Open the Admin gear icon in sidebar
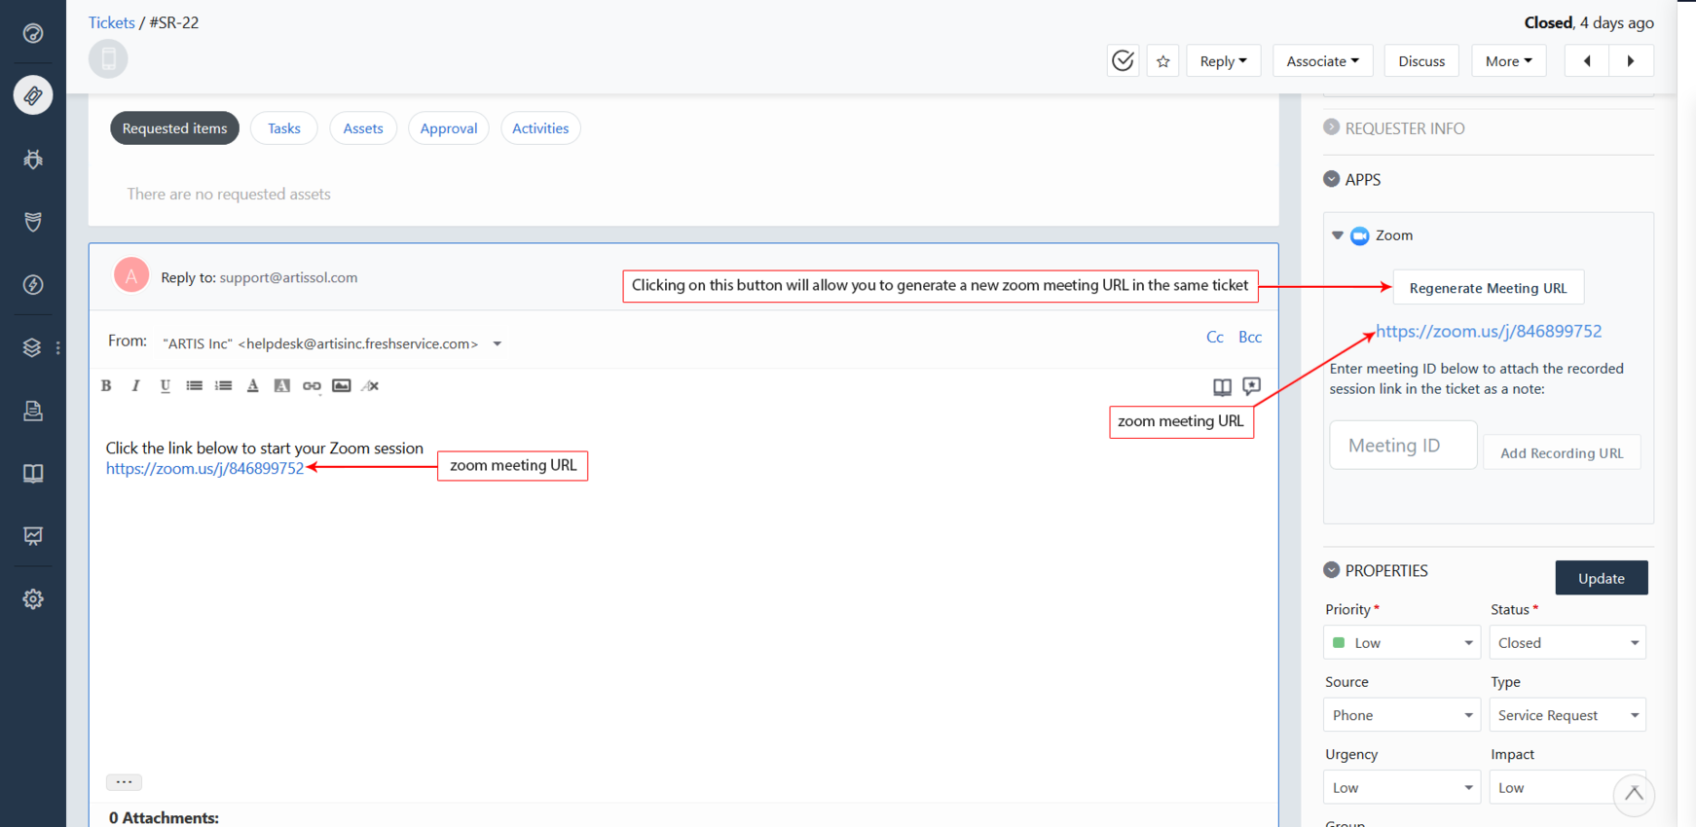 33,599
